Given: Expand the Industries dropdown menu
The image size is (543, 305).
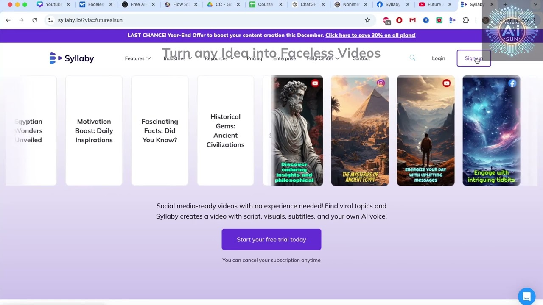Looking at the screenshot, I should [x=177, y=58].
